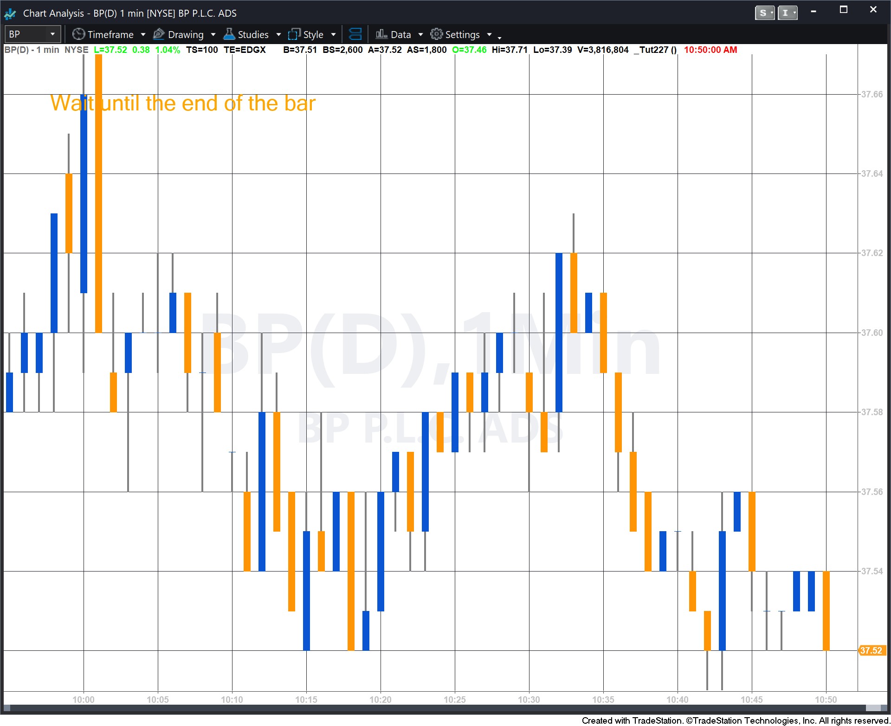Viewport: 891px width, 726px height.
Task: Expand the Data dropdown arrow
Action: pyautogui.click(x=420, y=35)
